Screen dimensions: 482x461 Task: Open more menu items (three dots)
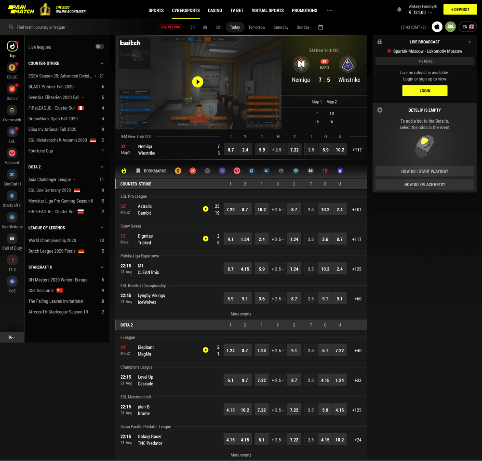point(330,10)
